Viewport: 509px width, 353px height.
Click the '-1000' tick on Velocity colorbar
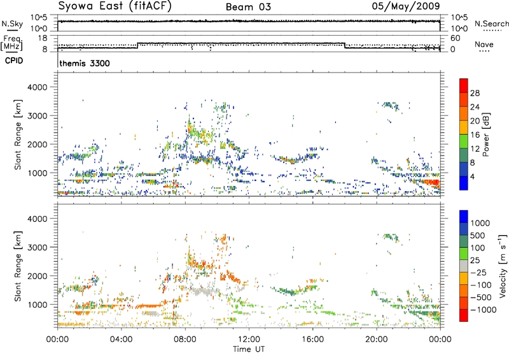484,310
